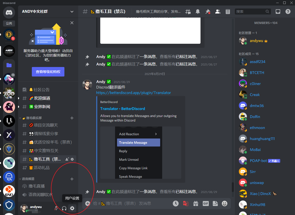Image resolution: width=295 pixels, height=215 pixels.
Task: Click Translate Message preview image
Action: tap(141, 152)
